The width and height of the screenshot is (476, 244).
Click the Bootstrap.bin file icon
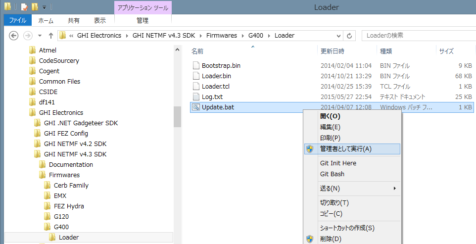tap(196, 66)
